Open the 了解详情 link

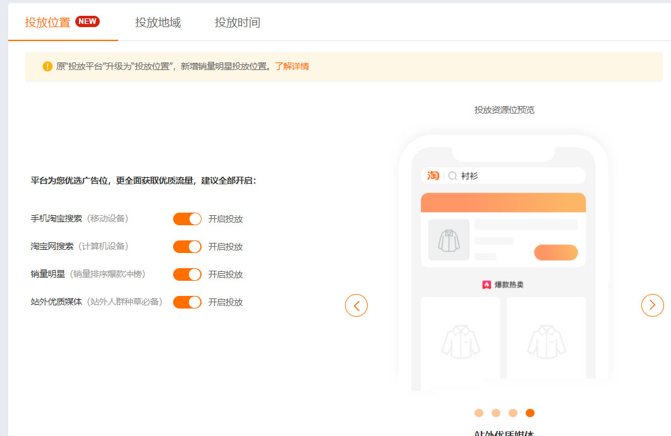(x=292, y=66)
